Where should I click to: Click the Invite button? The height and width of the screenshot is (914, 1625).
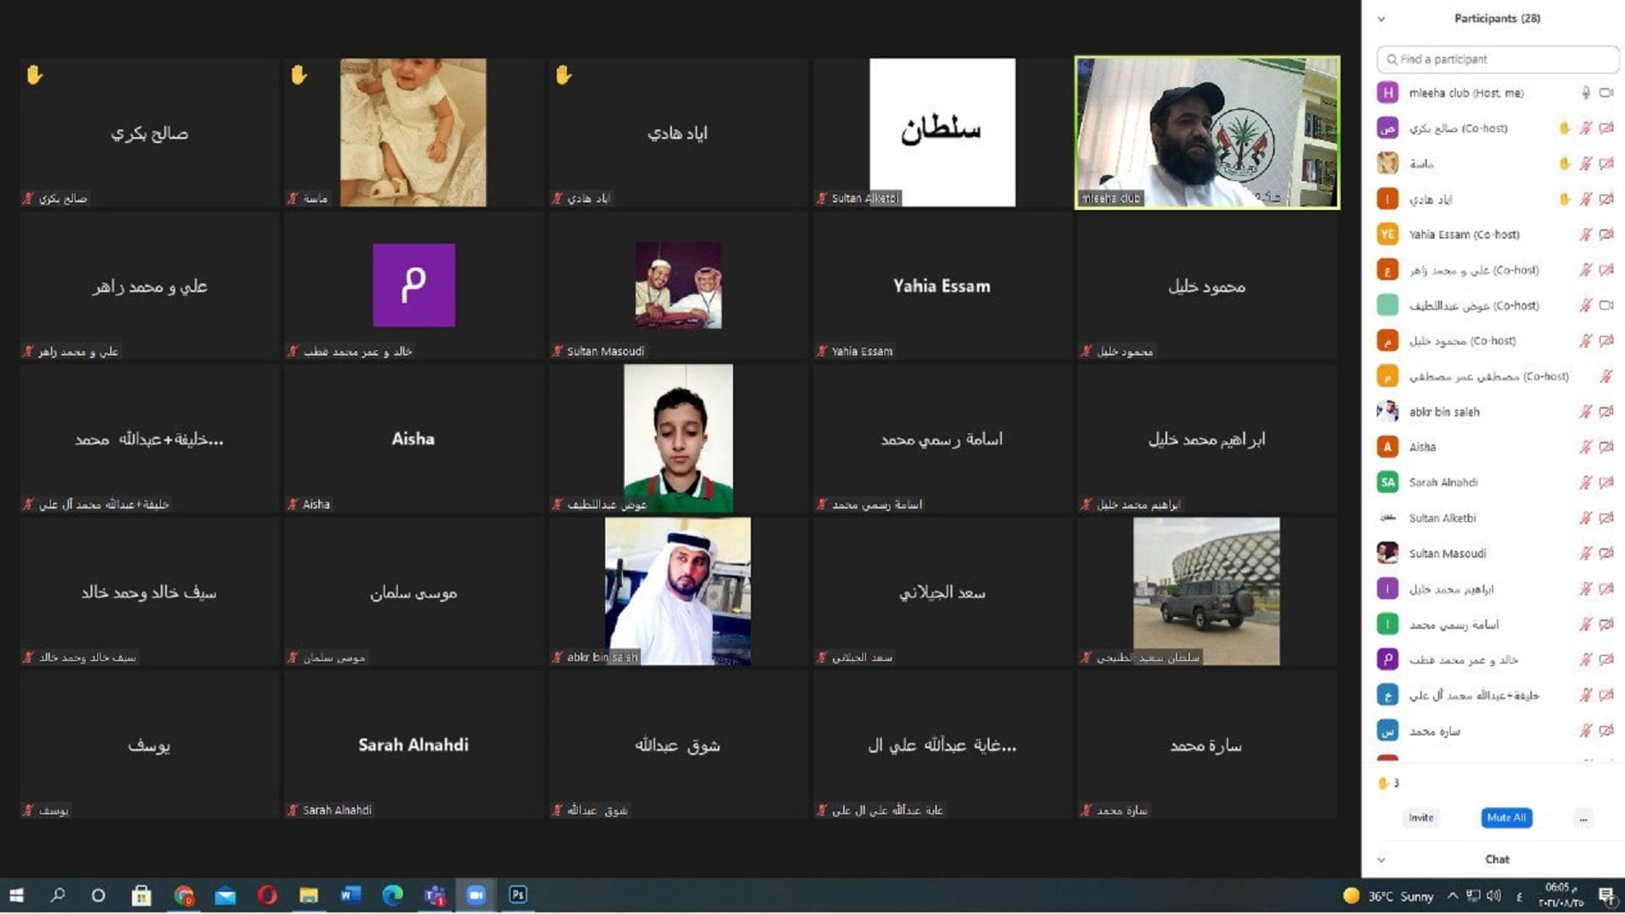1420,818
